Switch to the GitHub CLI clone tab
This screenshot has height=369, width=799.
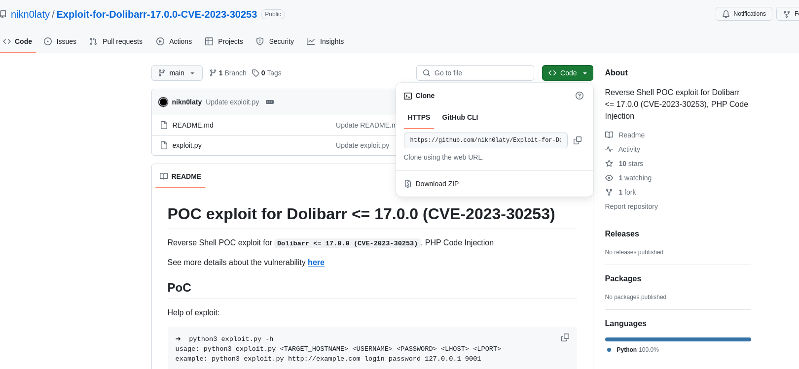(x=460, y=117)
